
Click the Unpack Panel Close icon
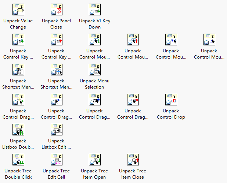point(57,10)
